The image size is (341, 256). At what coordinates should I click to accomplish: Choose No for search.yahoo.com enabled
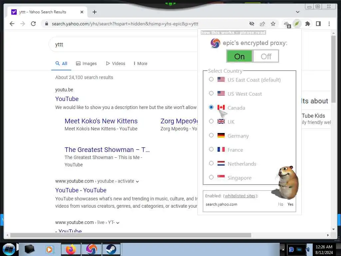pyautogui.click(x=280, y=204)
